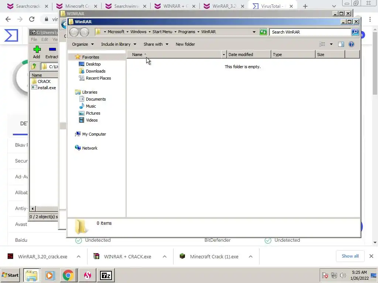The height and width of the screenshot is (283, 378).
Task: Sort by the Date modified column
Action: pos(248,55)
